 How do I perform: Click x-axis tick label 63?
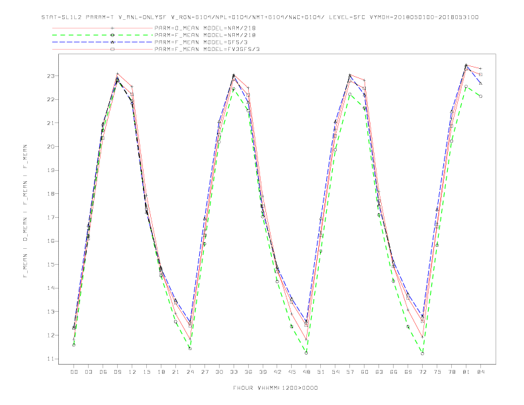coord(379,372)
